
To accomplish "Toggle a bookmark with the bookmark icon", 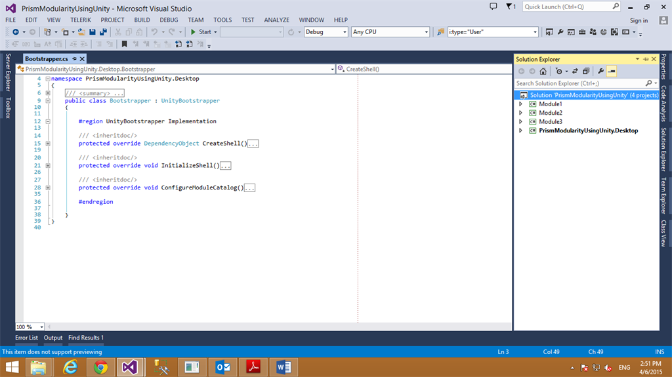I will pos(124,44).
